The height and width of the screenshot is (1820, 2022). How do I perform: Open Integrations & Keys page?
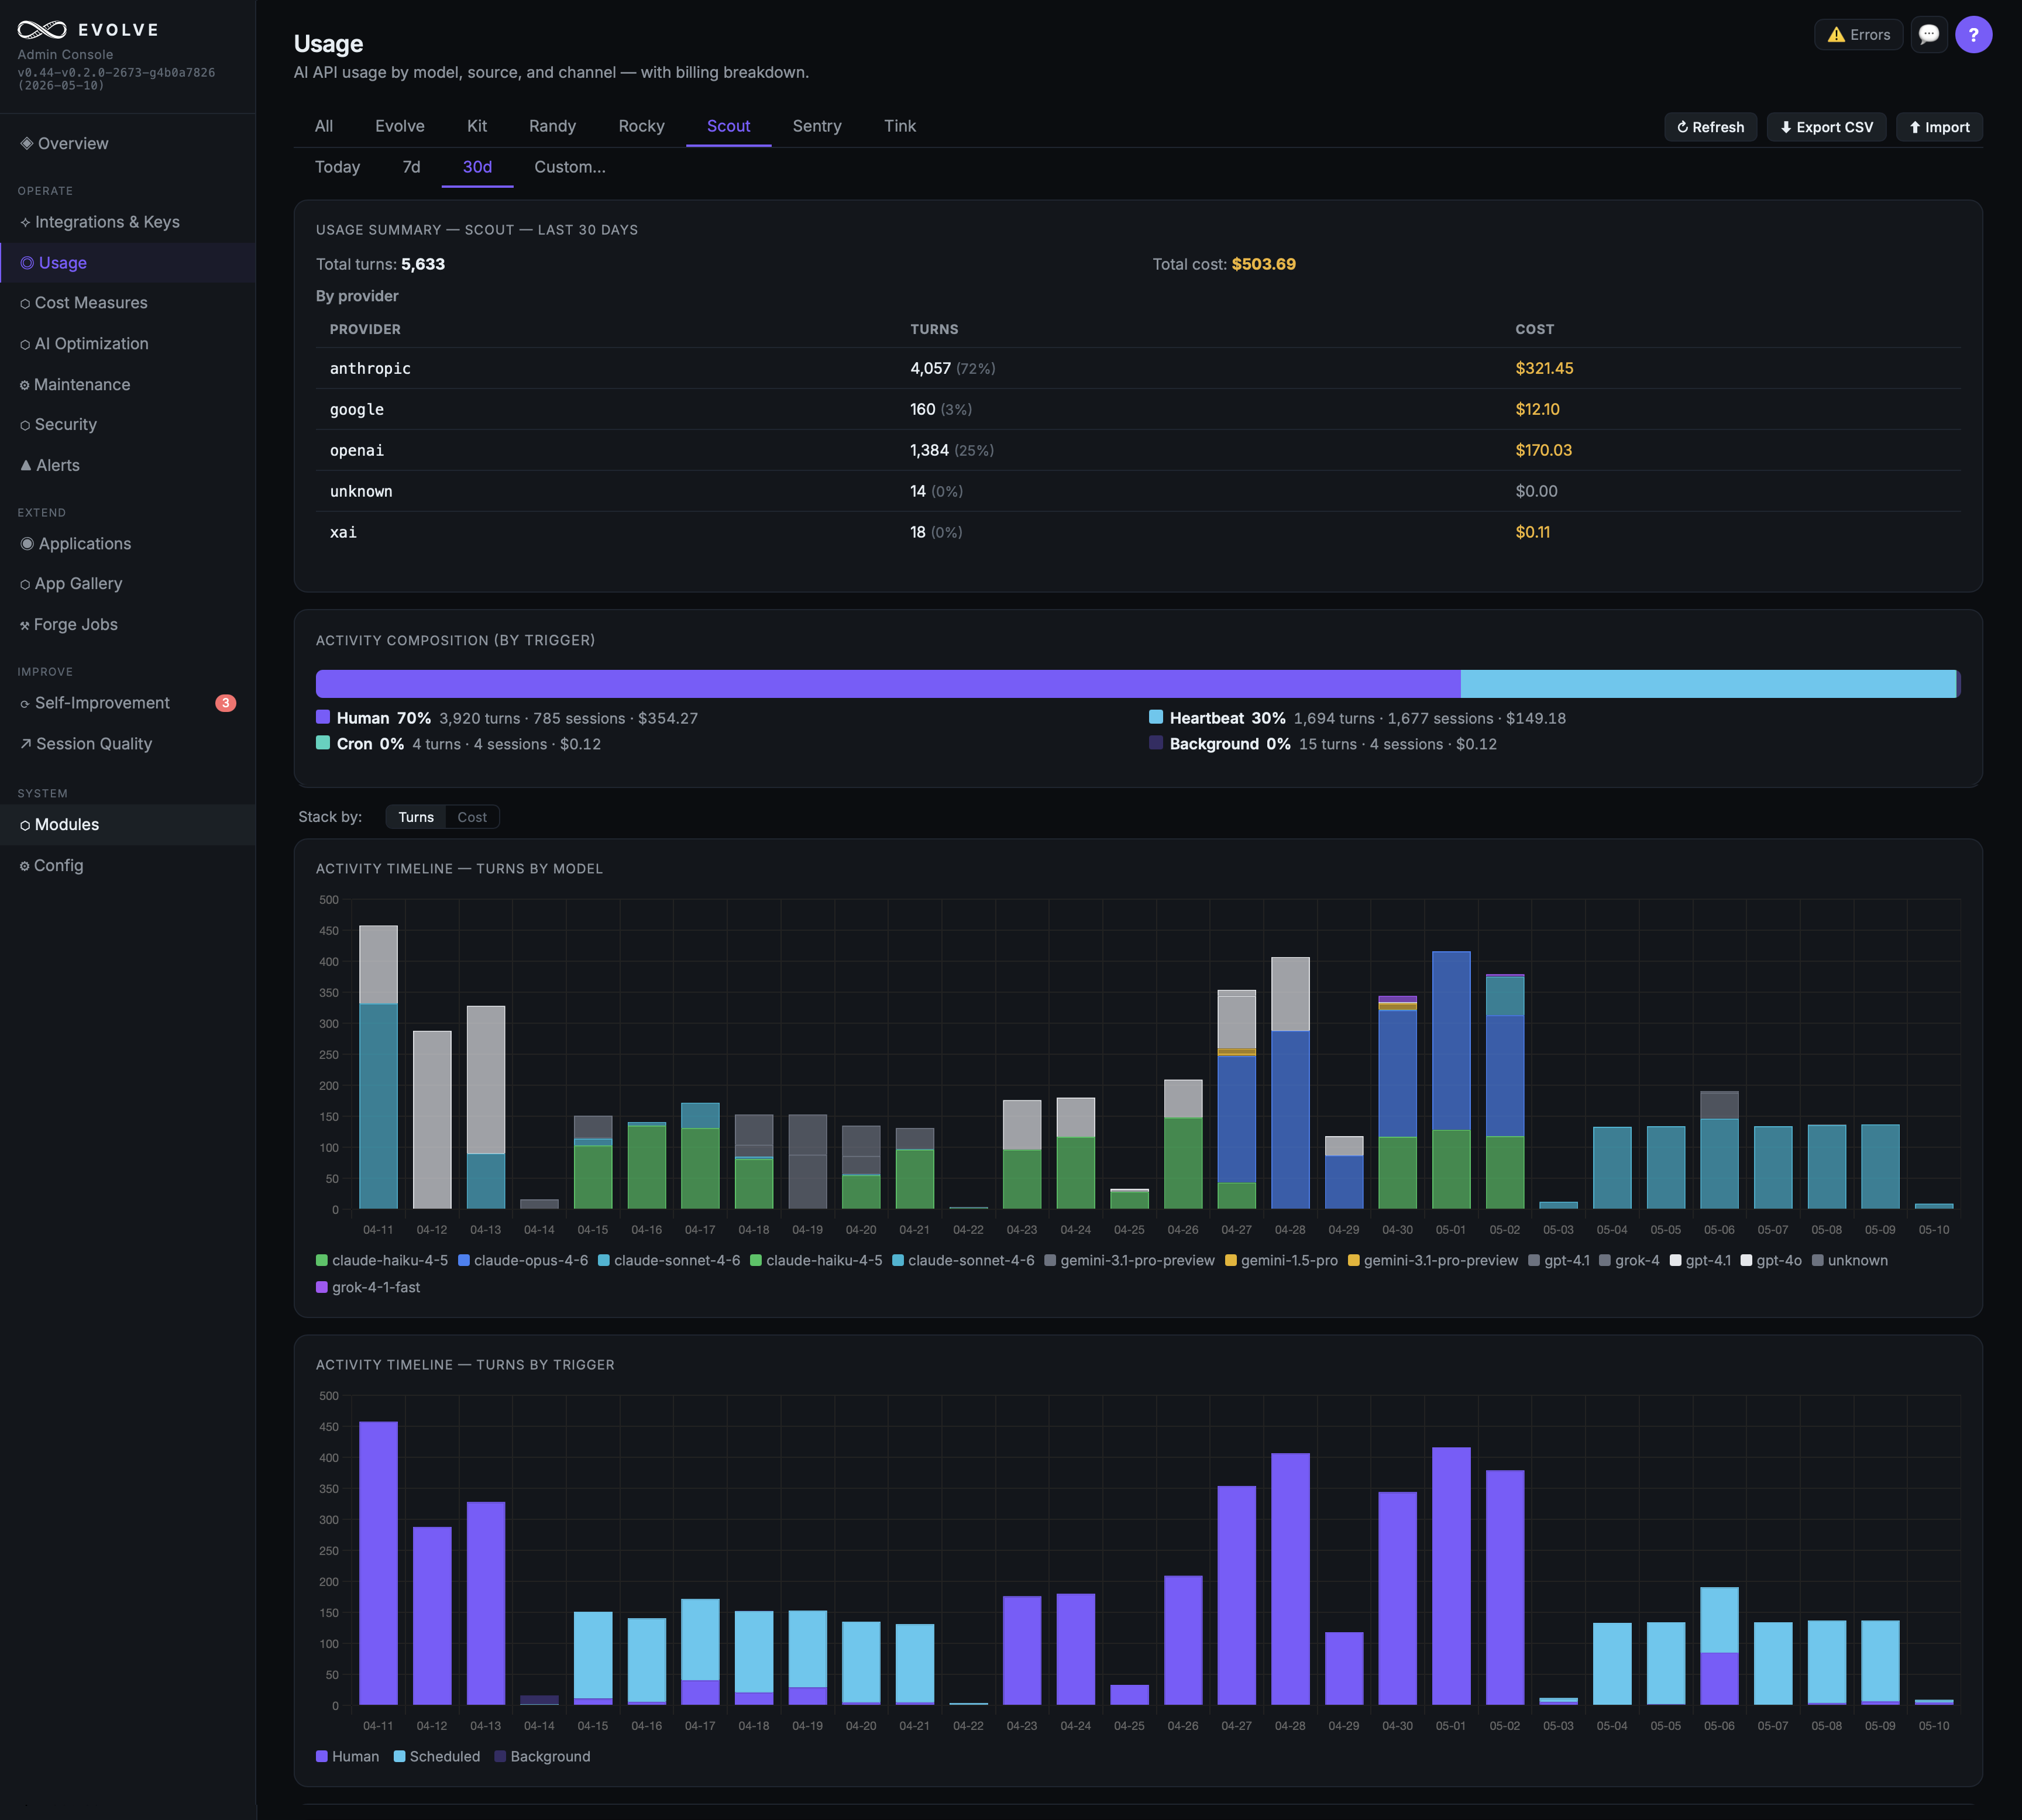click(127, 222)
